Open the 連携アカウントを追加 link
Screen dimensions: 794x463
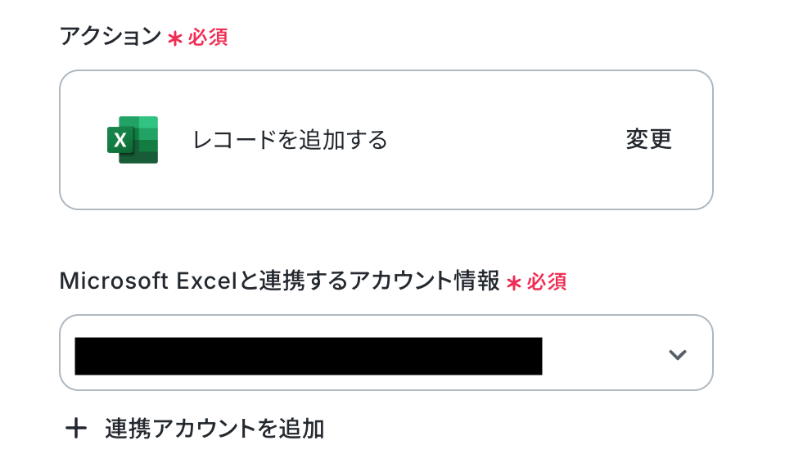[214, 429]
